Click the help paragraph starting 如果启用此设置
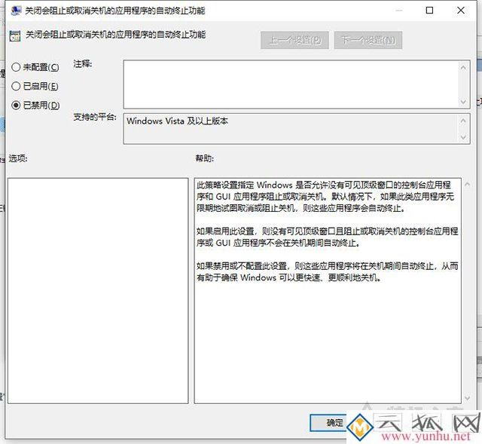The height and width of the screenshot is (444, 482). (x=328, y=237)
